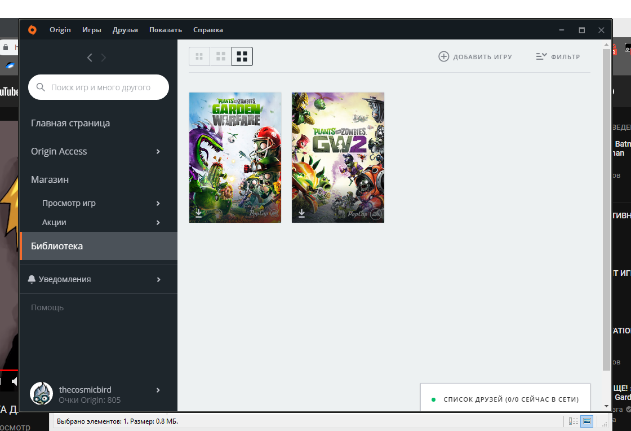
Task: Click Просмотр игр label
Action: pos(69,204)
